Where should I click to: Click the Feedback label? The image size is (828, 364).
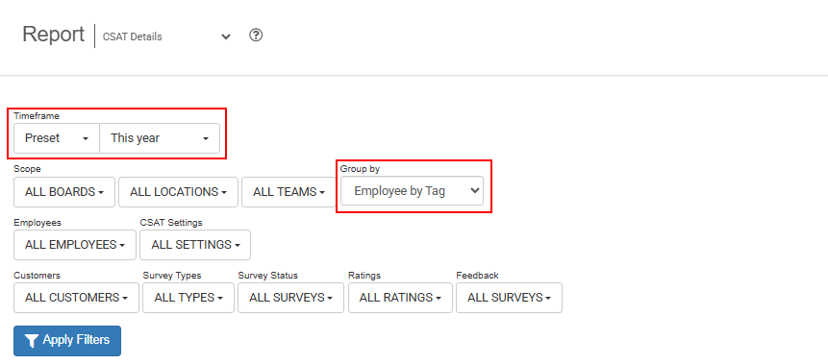tap(477, 276)
